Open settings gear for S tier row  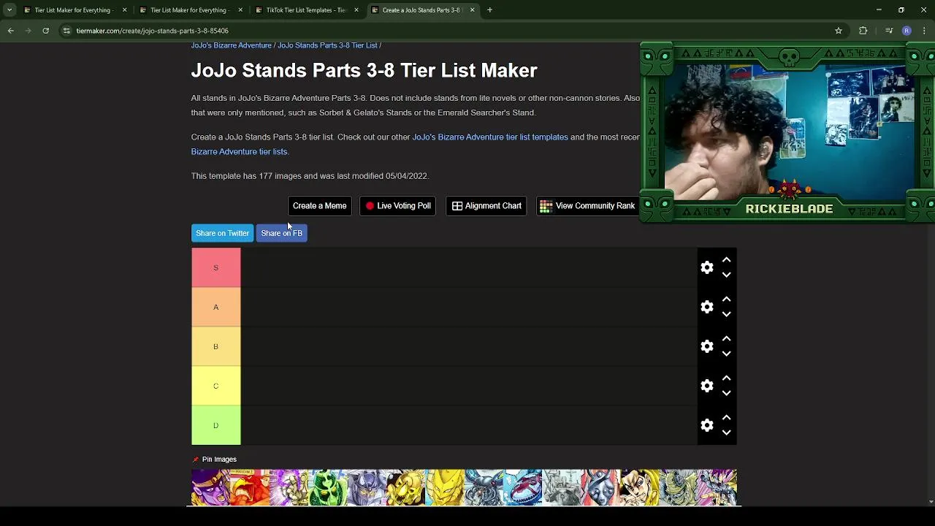click(706, 267)
